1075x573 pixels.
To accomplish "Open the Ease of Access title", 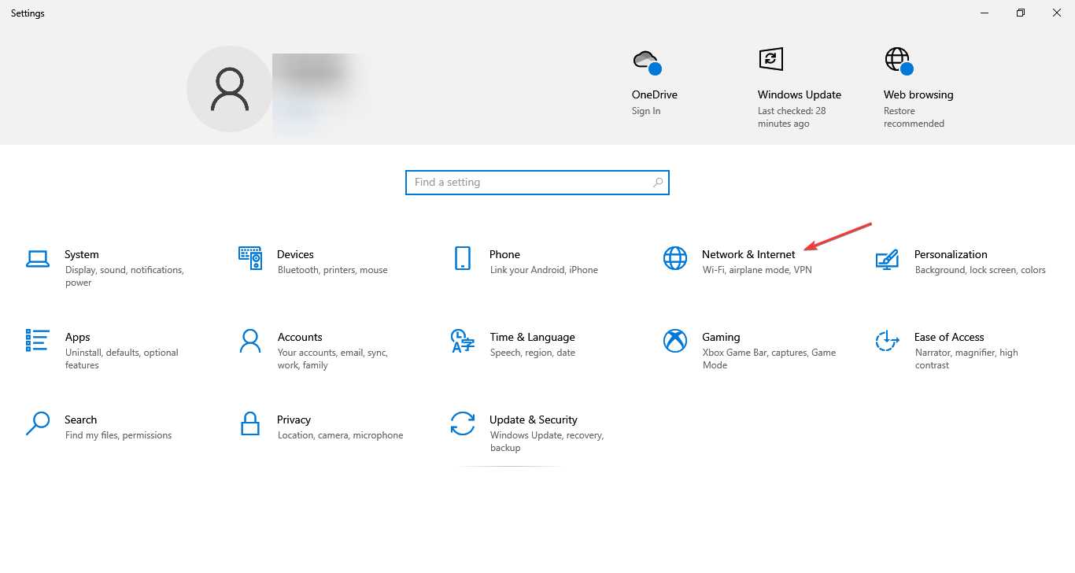I will click(x=949, y=337).
